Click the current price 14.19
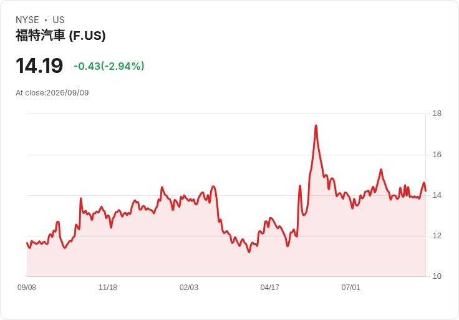The height and width of the screenshot is (320, 459). (39, 65)
